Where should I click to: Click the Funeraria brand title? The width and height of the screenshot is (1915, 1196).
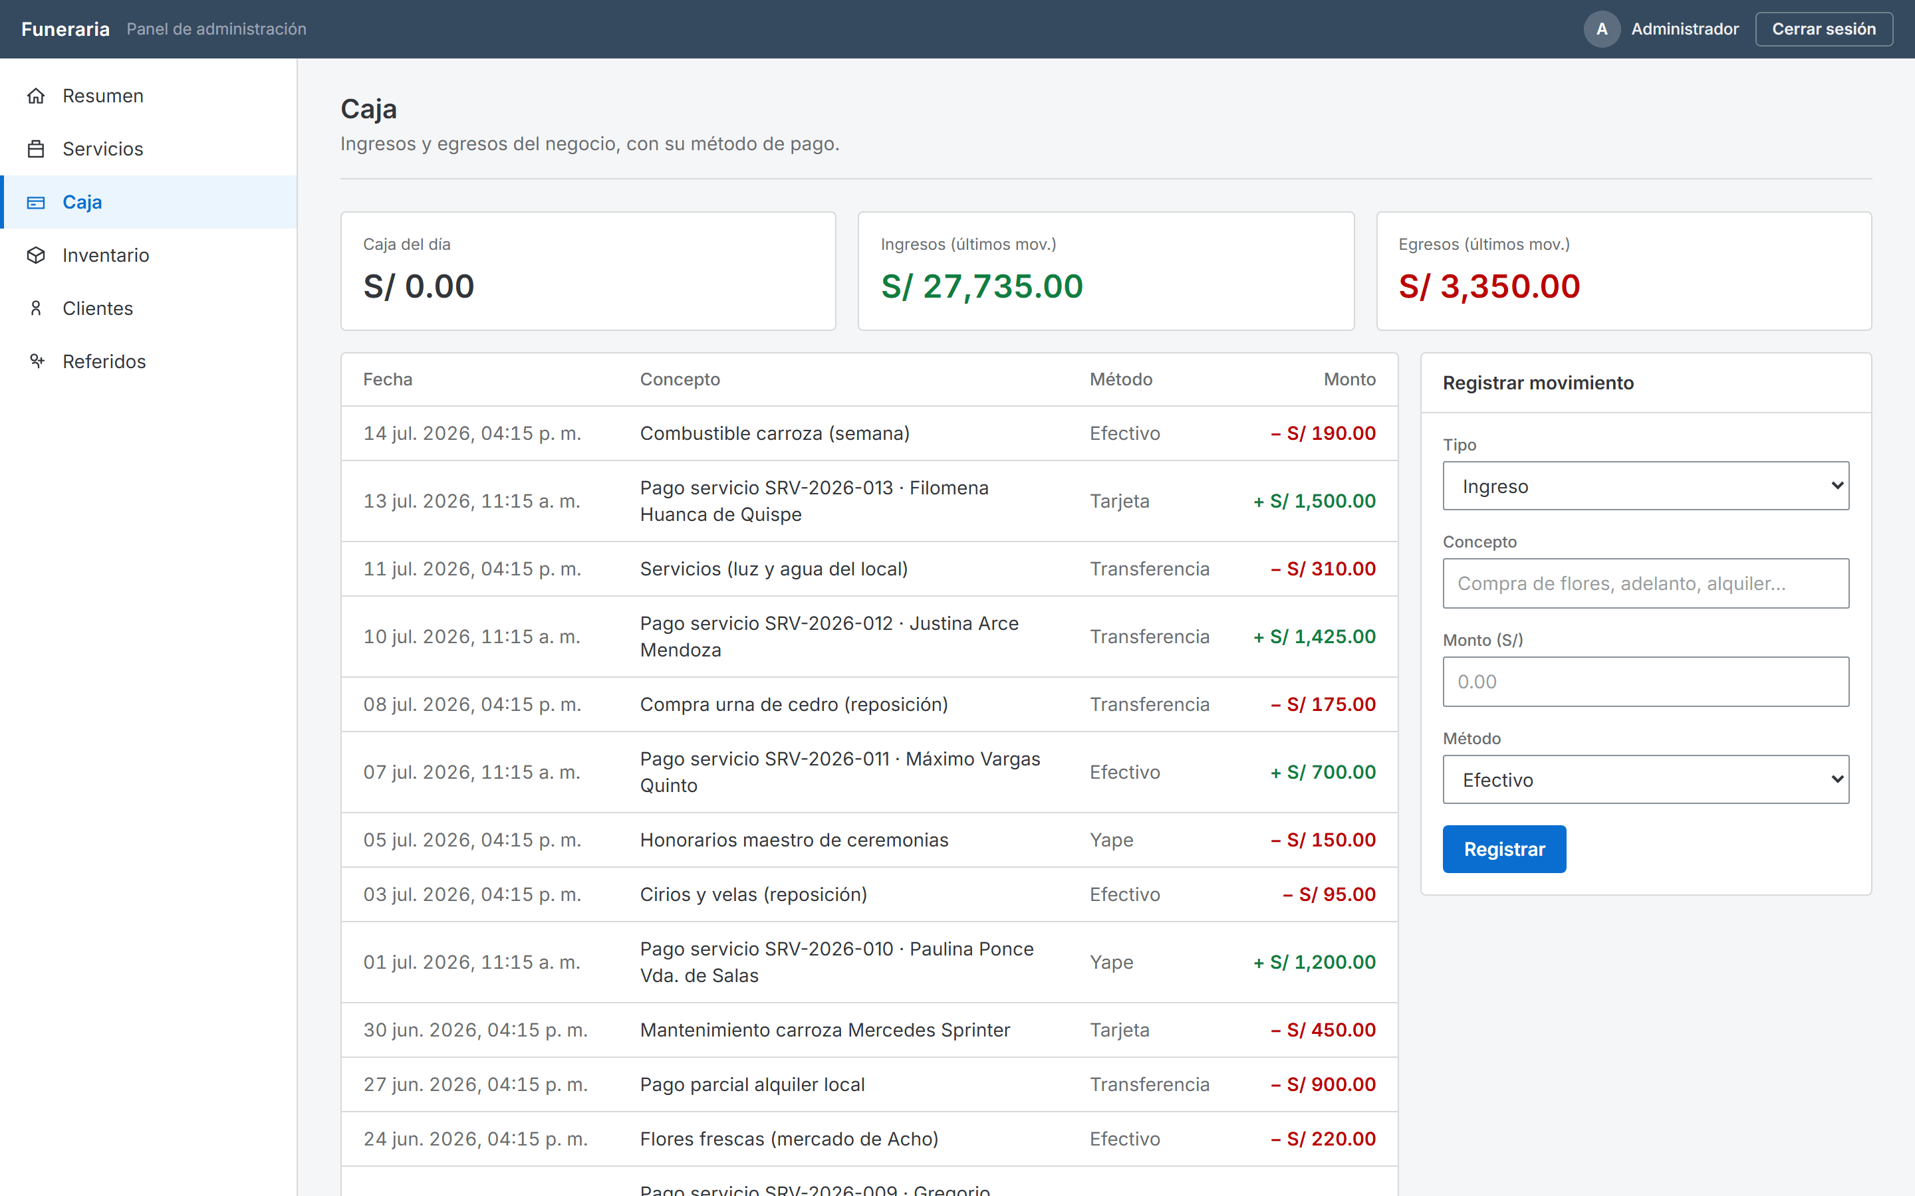[66, 29]
